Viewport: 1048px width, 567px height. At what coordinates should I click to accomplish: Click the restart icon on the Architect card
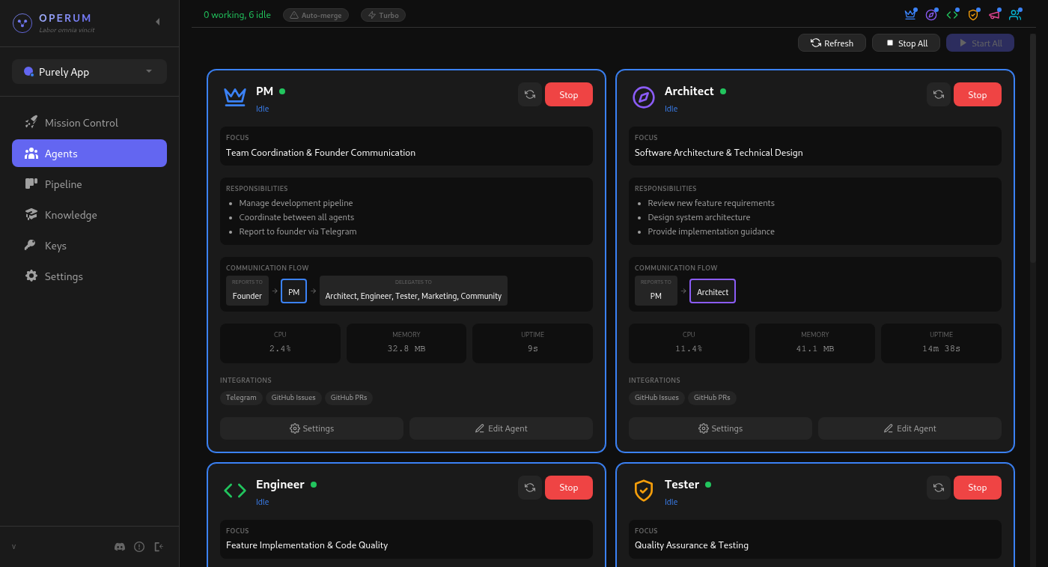point(939,94)
